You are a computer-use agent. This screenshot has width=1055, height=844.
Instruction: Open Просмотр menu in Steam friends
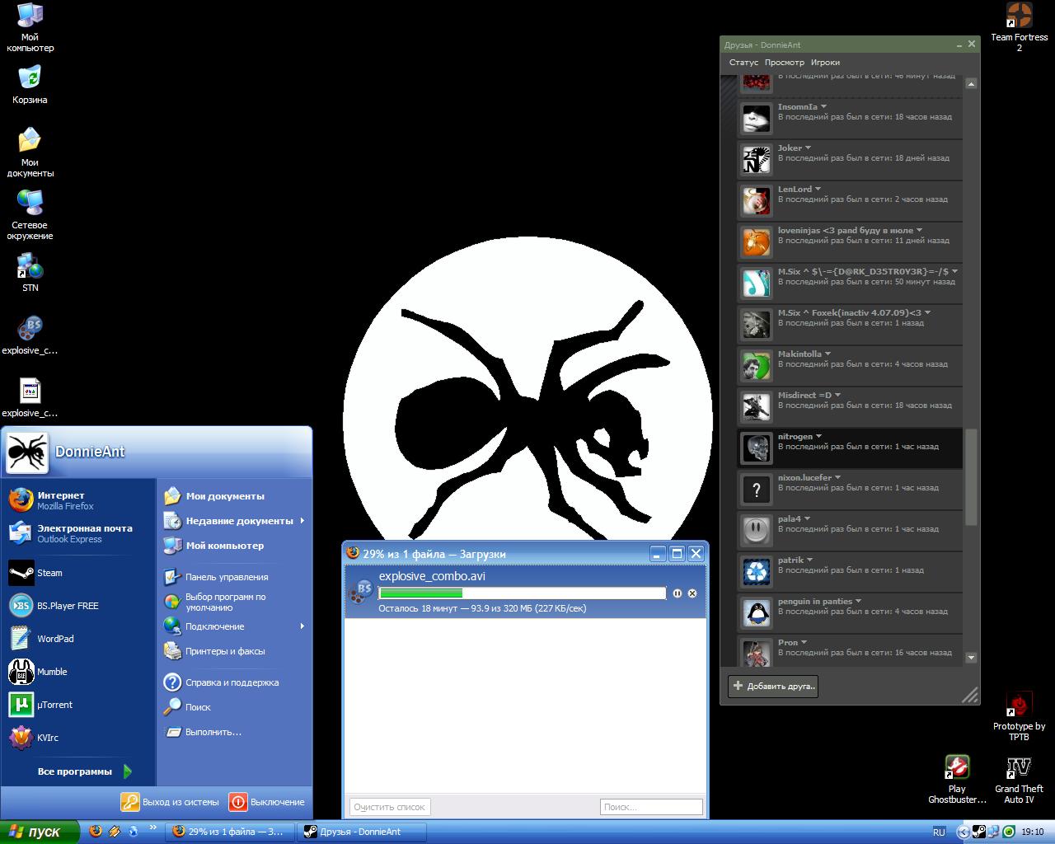pos(784,63)
